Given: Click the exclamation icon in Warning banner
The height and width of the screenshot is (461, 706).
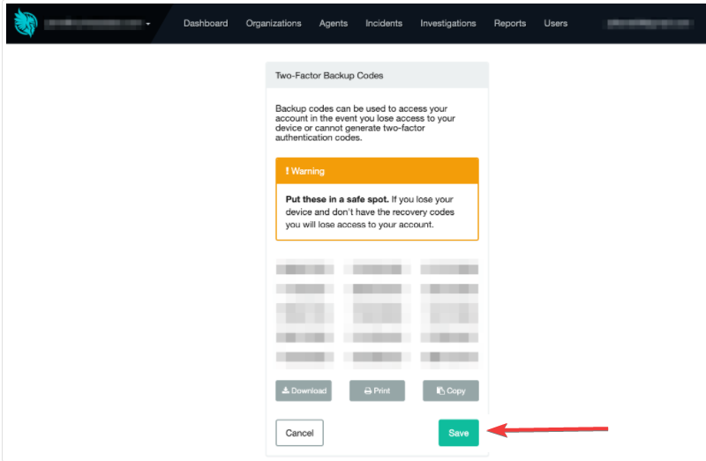Looking at the screenshot, I should [x=288, y=170].
